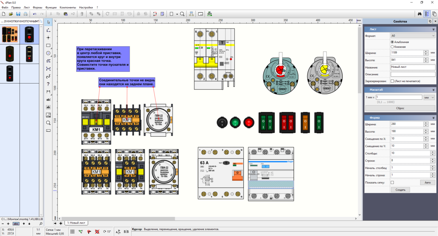Click the Название input field
This screenshot has height=236, width=438.
tap(413, 67)
